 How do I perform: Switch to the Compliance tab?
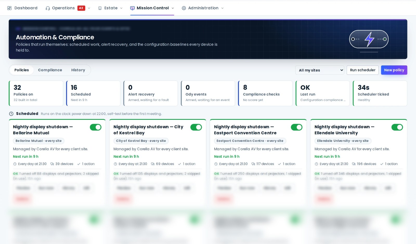(x=50, y=70)
